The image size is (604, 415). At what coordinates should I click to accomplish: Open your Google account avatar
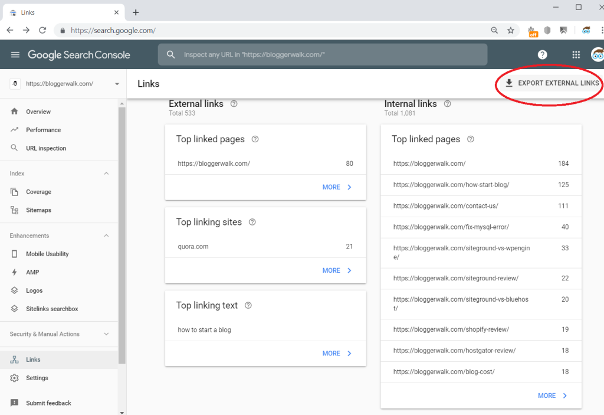pyautogui.click(x=597, y=54)
